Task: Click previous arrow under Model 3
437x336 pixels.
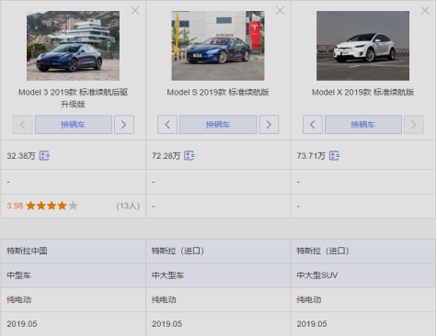Action: (22, 125)
